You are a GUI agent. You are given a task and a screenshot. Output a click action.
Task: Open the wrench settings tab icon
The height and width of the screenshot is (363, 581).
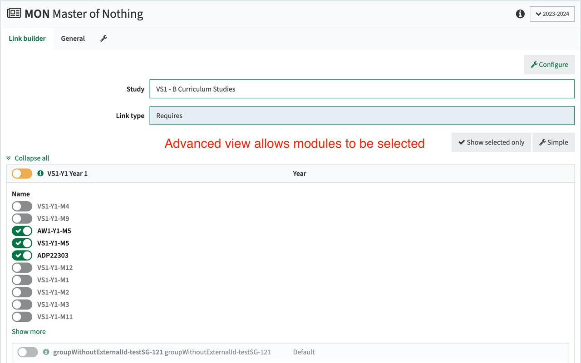(103, 39)
